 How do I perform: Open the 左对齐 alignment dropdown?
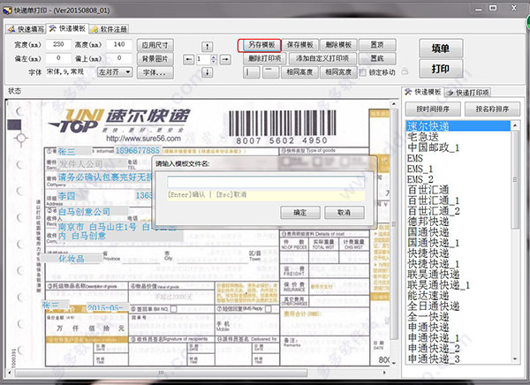click(x=115, y=72)
